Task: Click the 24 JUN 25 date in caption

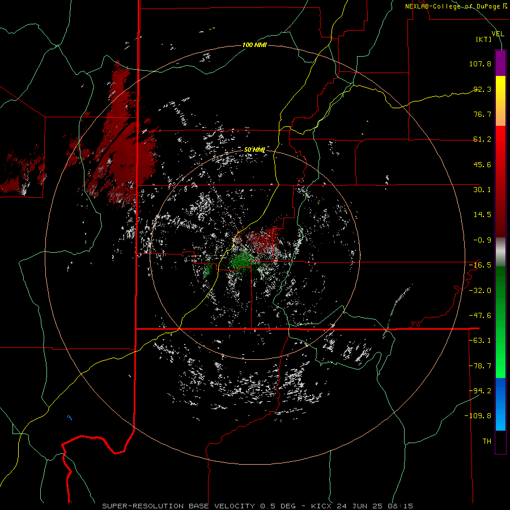Action: point(360,506)
